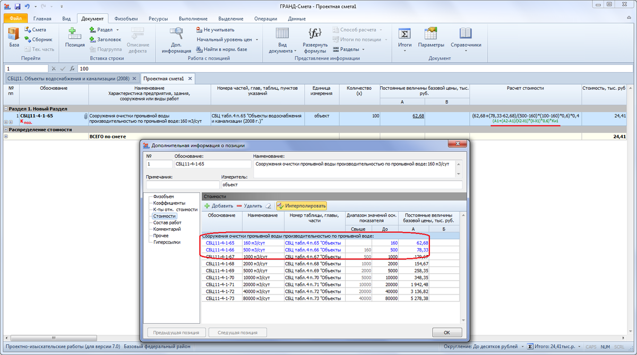Select Комментарий in the dialog tree

pos(167,229)
